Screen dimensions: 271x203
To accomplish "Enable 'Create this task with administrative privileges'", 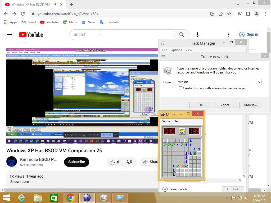I will [180, 88].
